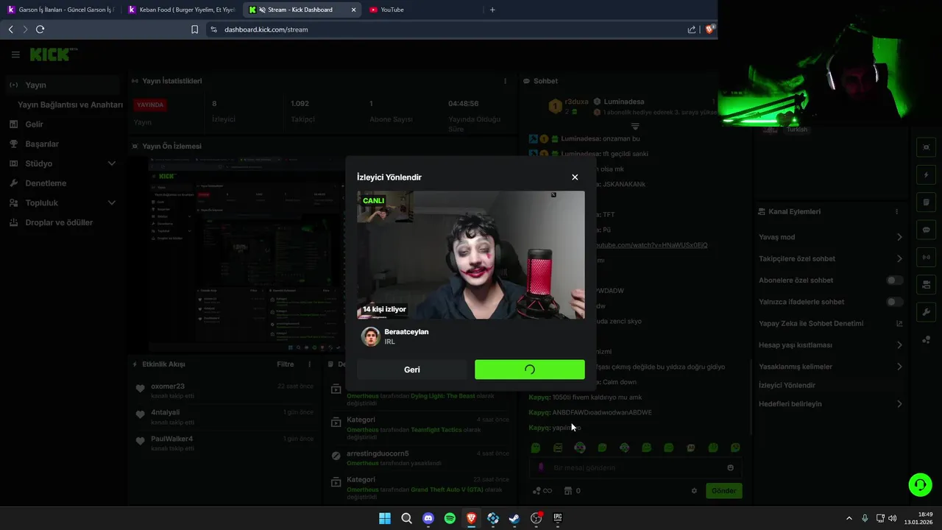Screen dimensions: 942x530
Task: Open Discord from the taskbar
Action: coord(428,518)
